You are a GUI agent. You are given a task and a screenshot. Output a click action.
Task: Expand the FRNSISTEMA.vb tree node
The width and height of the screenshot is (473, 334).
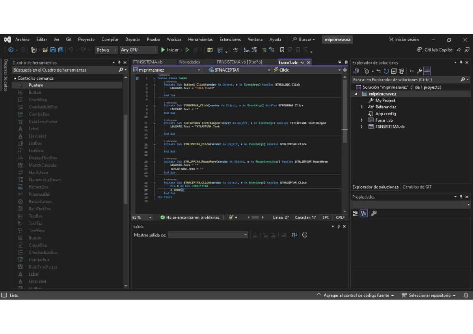tap(363, 126)
